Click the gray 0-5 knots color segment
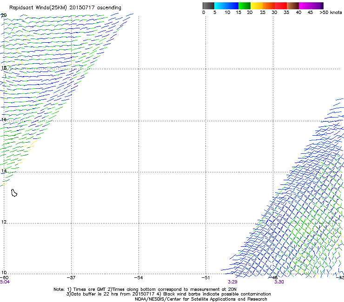 tap(208, 6)
